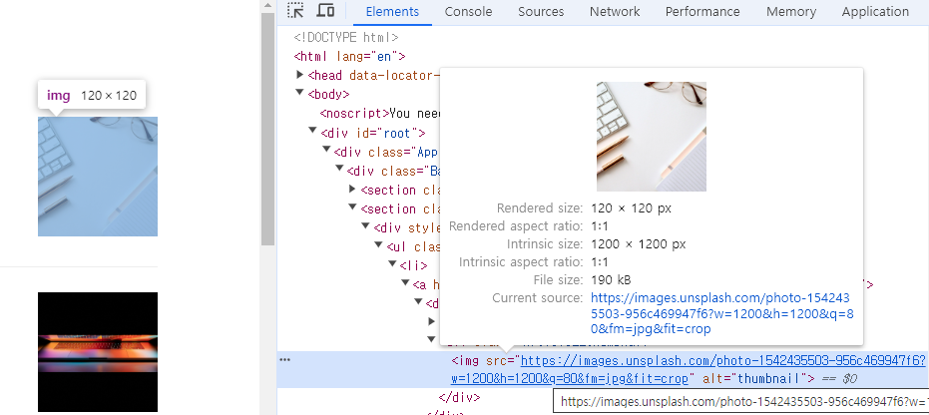929x415 pixels.
Task: Click the "190 kB" file size value
Action: pos(611,279)
